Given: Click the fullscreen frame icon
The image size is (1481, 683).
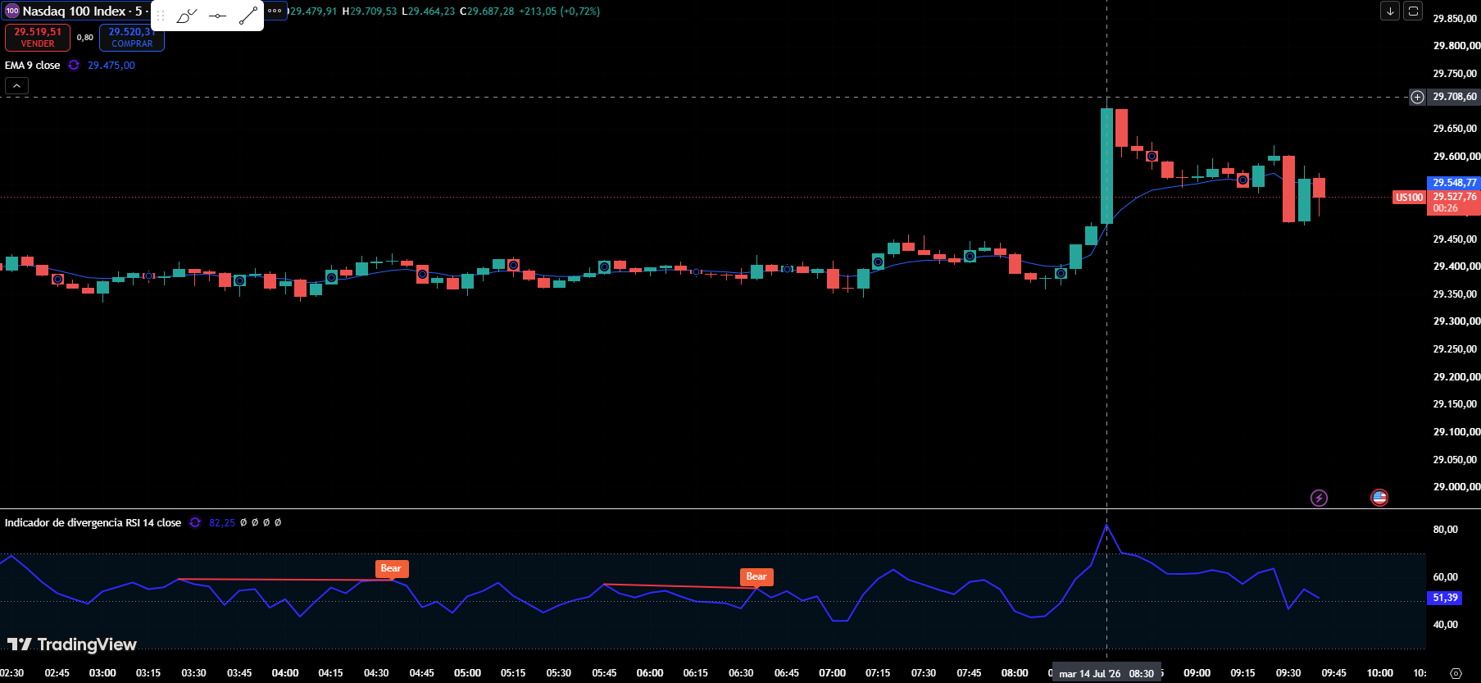Looking at the screenshot, I should click(1413, 11).
